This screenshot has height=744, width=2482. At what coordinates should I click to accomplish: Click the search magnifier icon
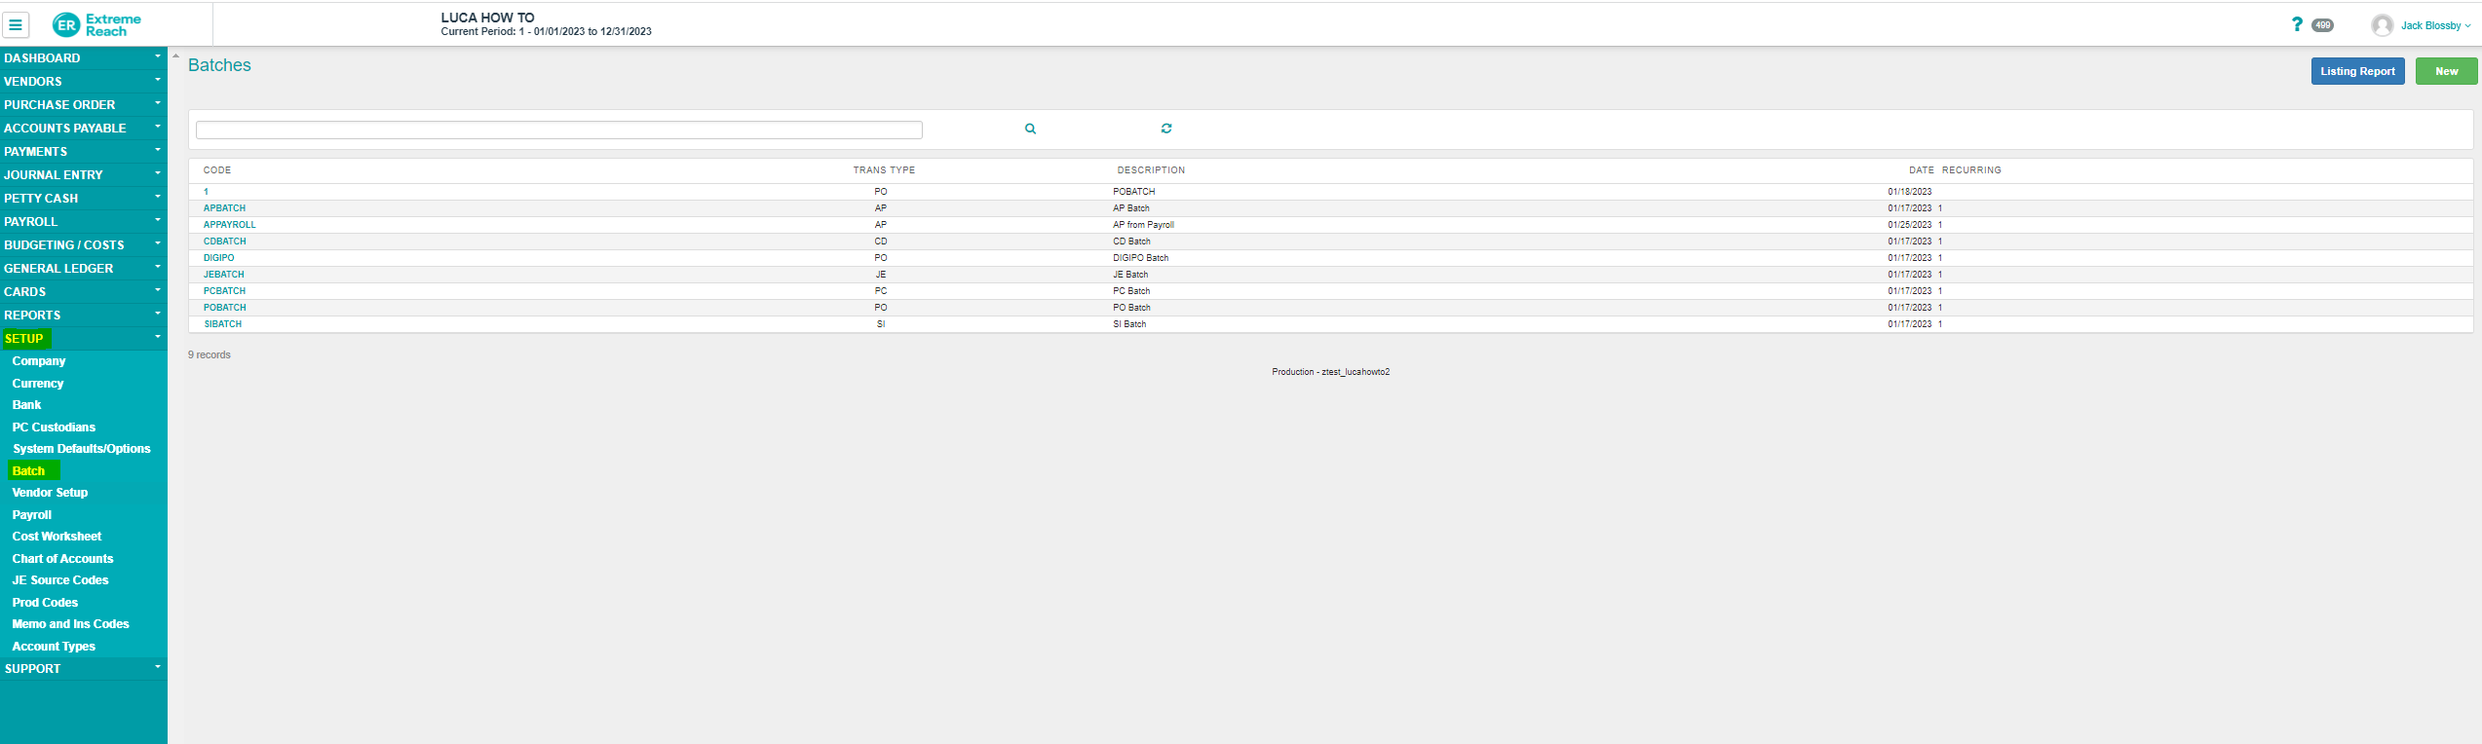(1030, 129)
